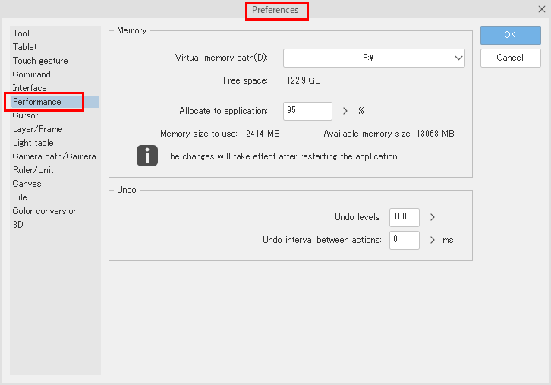This screenshot has height=385, width=551.
Task: Go to Color conversion settings
Action: 45,211
